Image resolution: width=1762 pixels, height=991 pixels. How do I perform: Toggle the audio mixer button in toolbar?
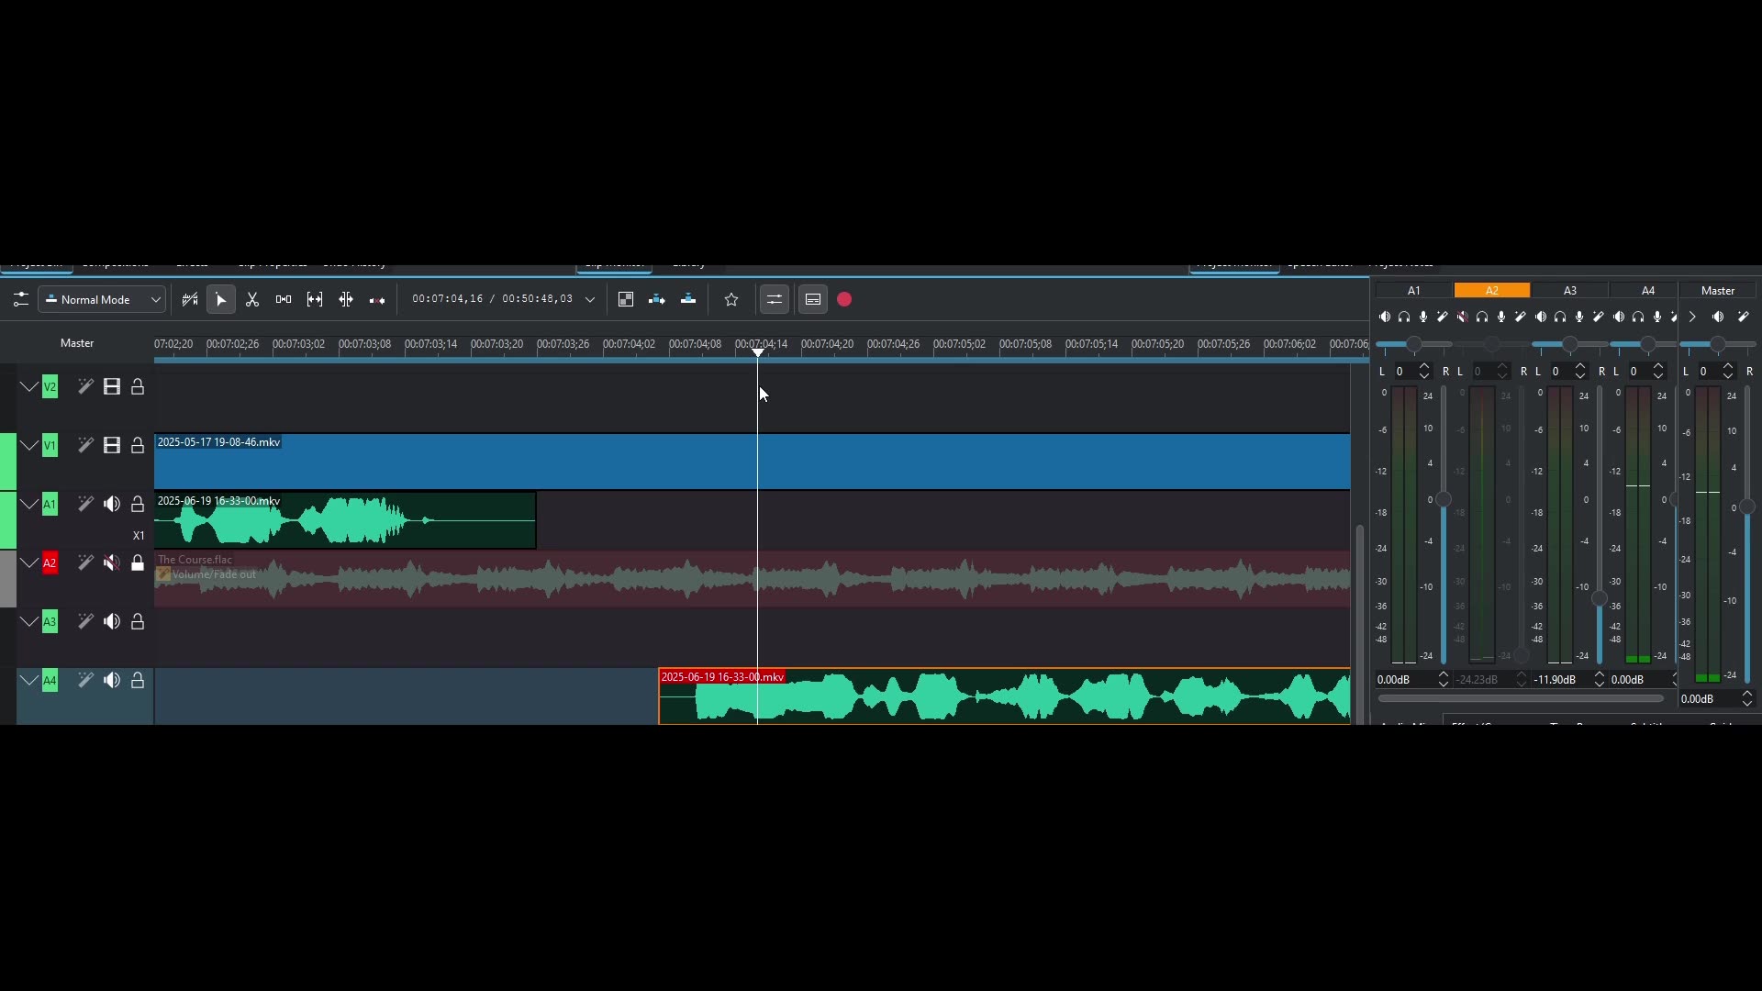775,299
